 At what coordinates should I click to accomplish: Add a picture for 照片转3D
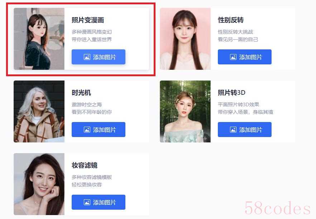(244, 130)
